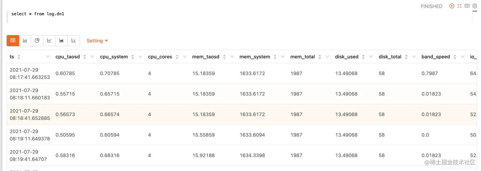This screenshot has width=481, height=171.
Task: Sort by the ts column
Action: pos(19,57)
